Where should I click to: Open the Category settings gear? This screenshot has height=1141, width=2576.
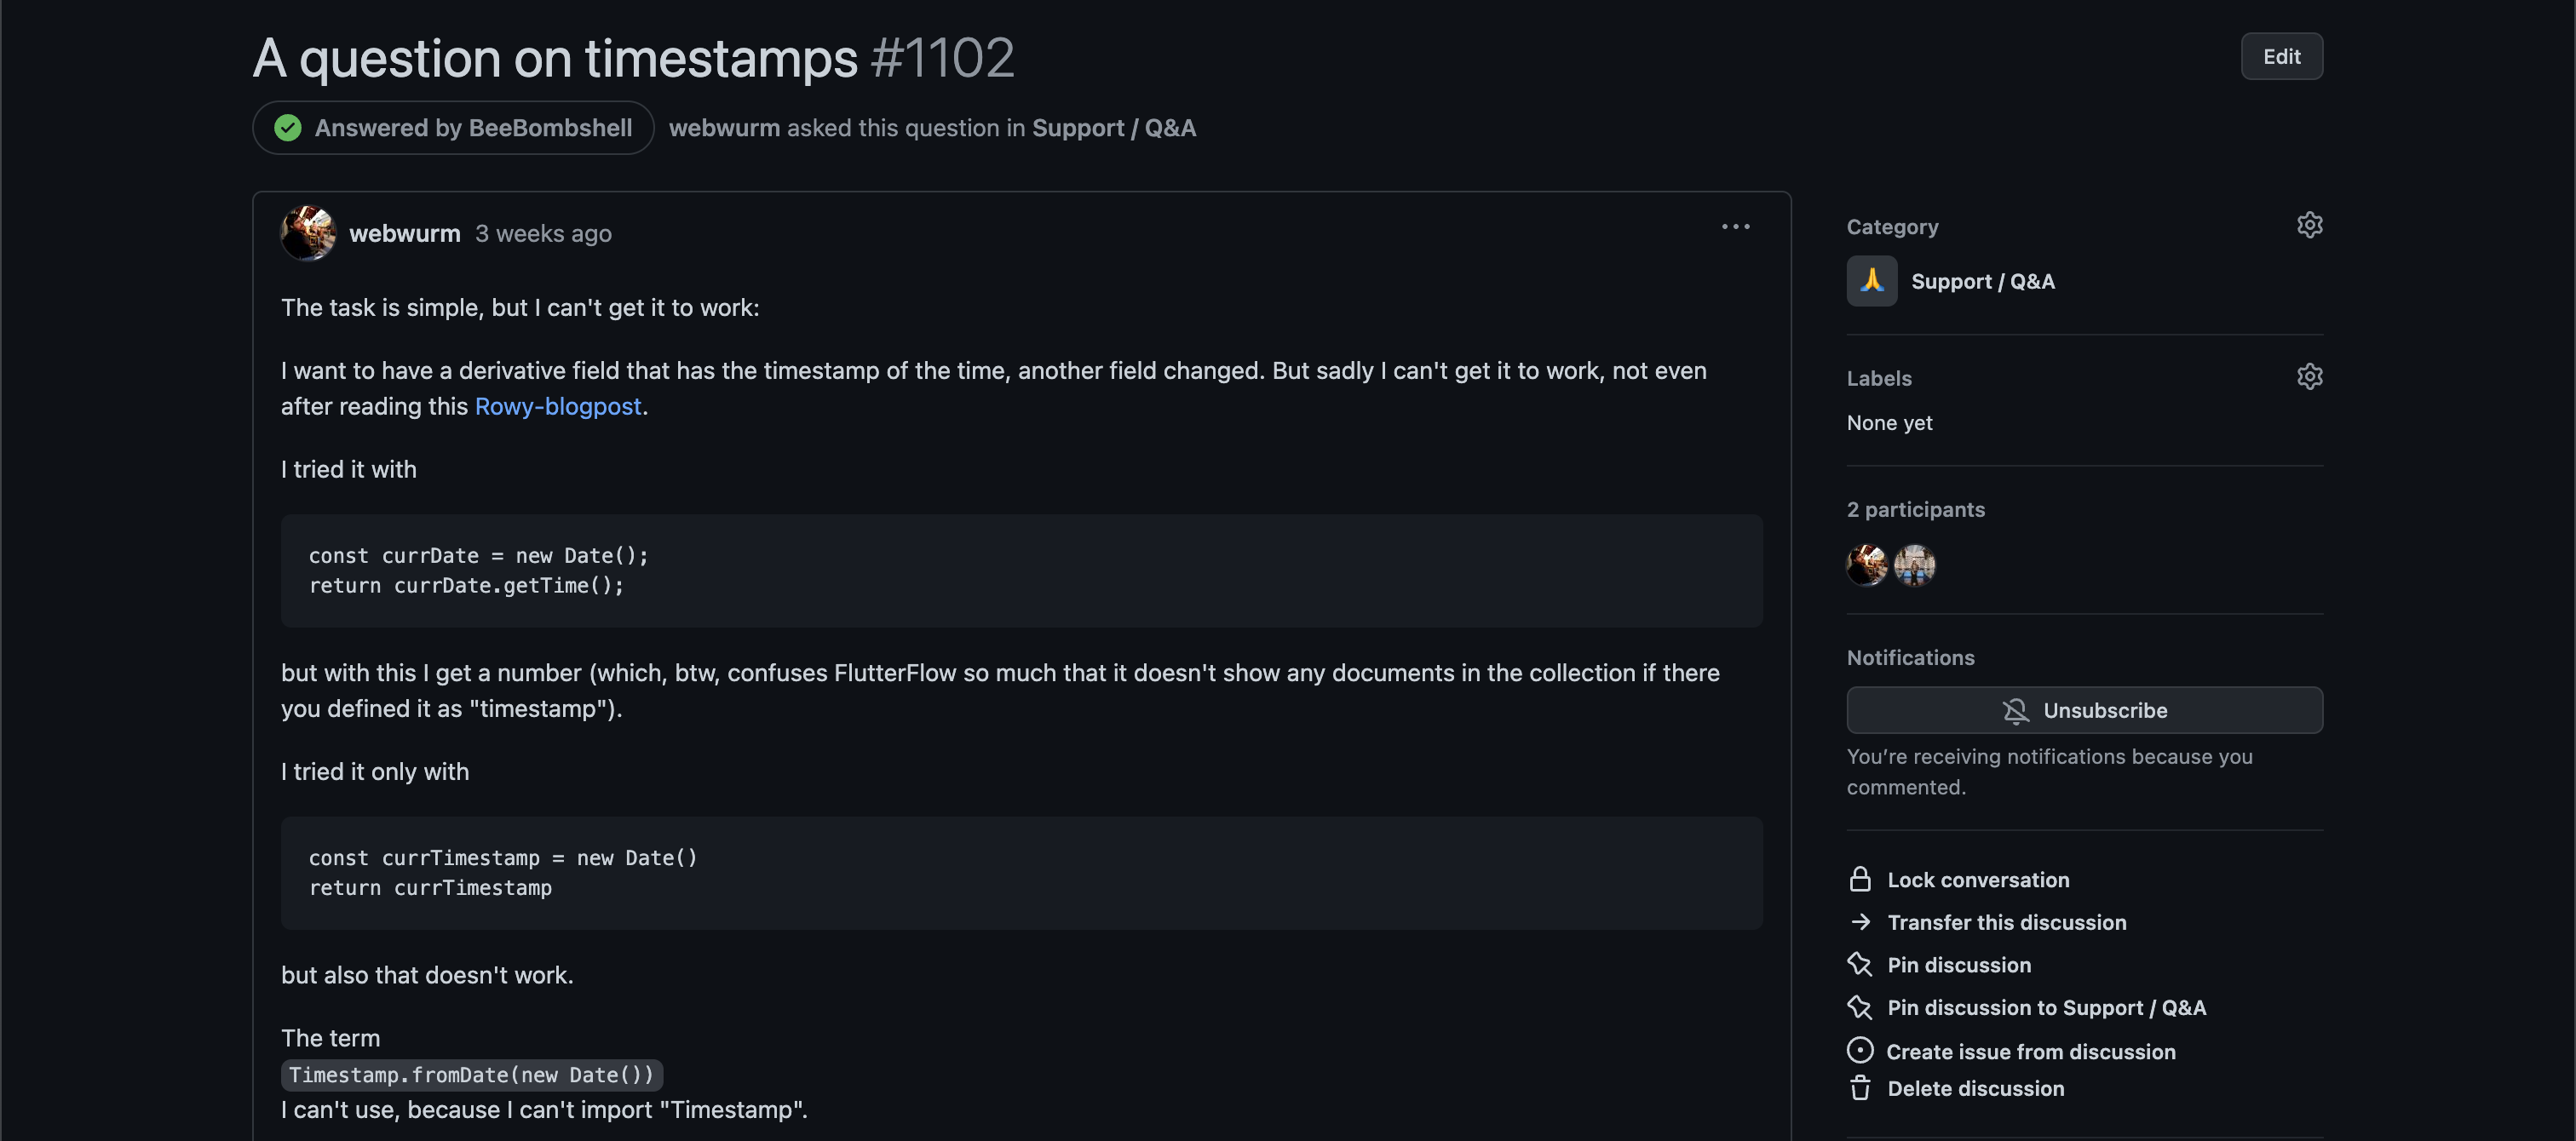[2309, 226]
